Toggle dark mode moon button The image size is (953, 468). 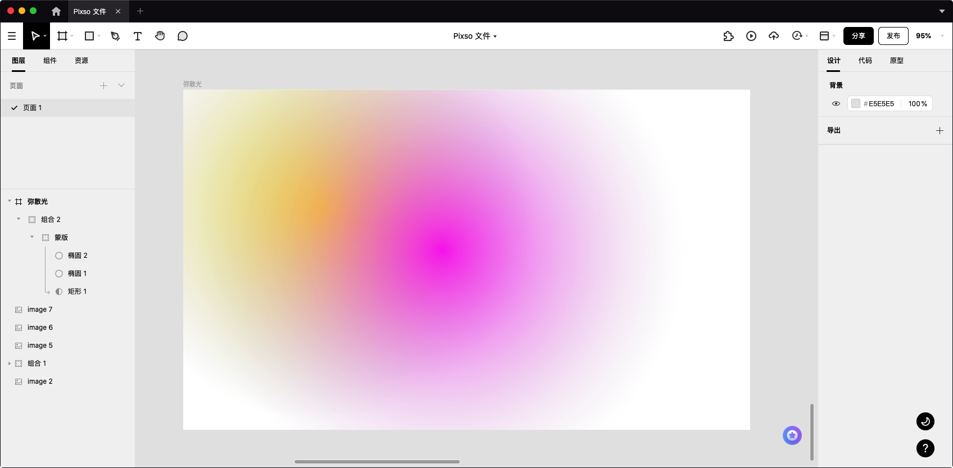click(x=925, y=421)
